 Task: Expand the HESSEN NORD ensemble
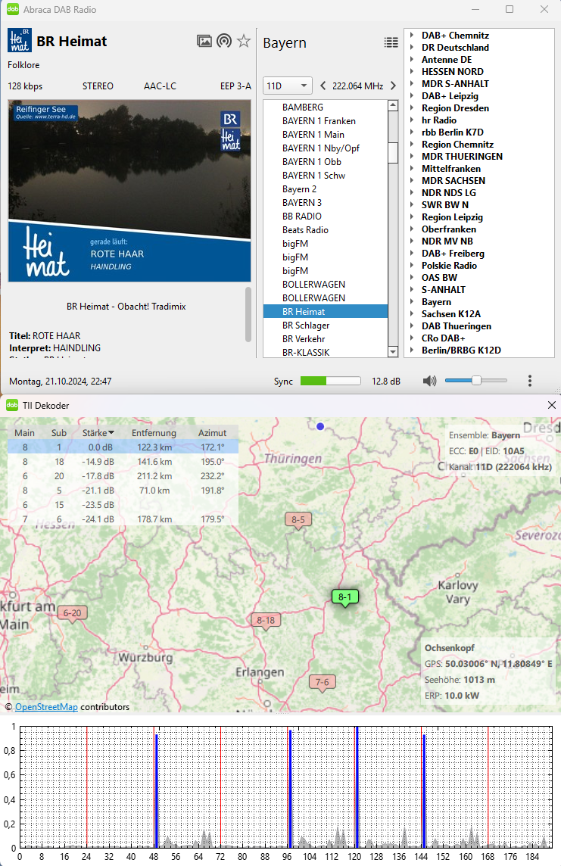[x=412, y=72]
